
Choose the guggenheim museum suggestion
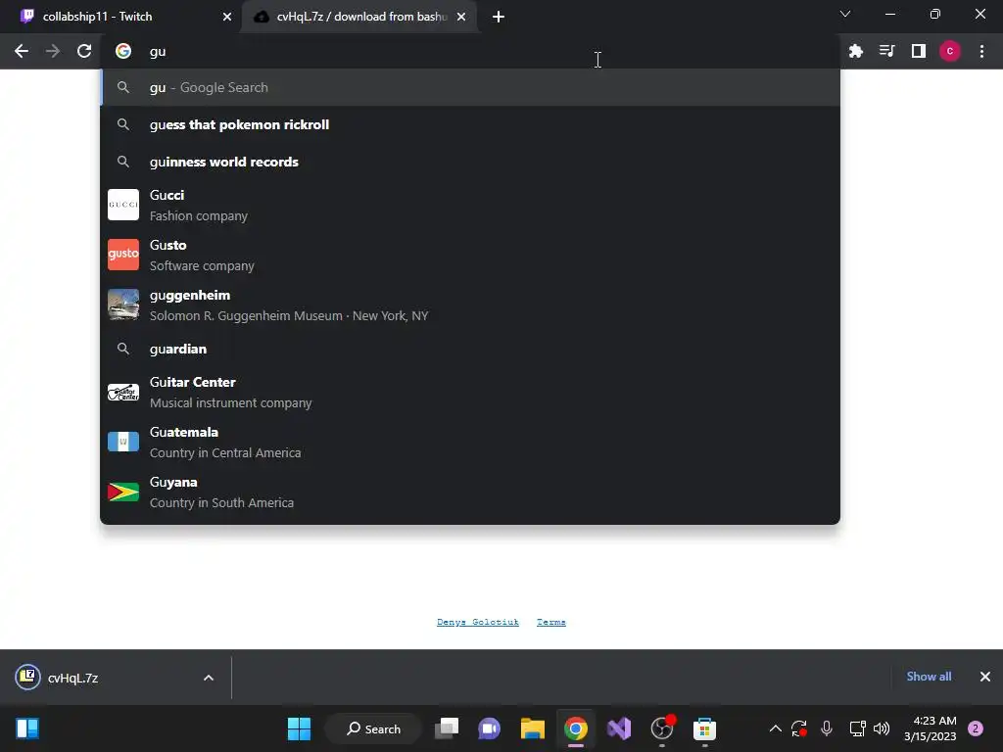coord(470,305)
